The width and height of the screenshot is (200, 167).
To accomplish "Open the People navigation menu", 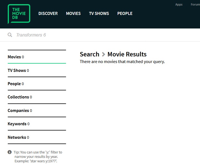I will click(125, 14).
